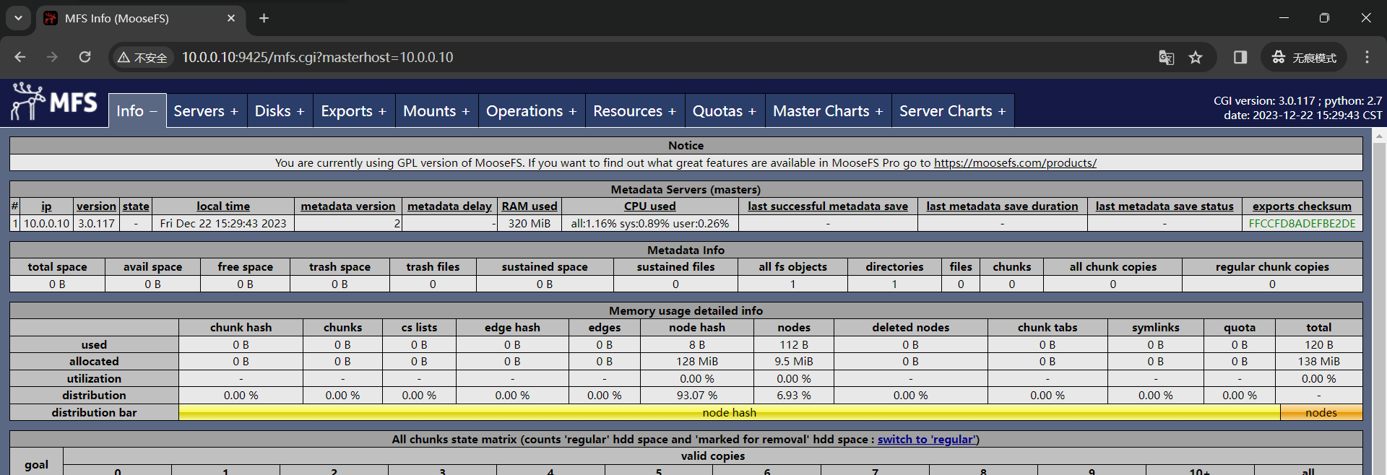Click the yellow node hash distribution bar
The width and height of the screenshot is (1387, 475).
[730, 413]
